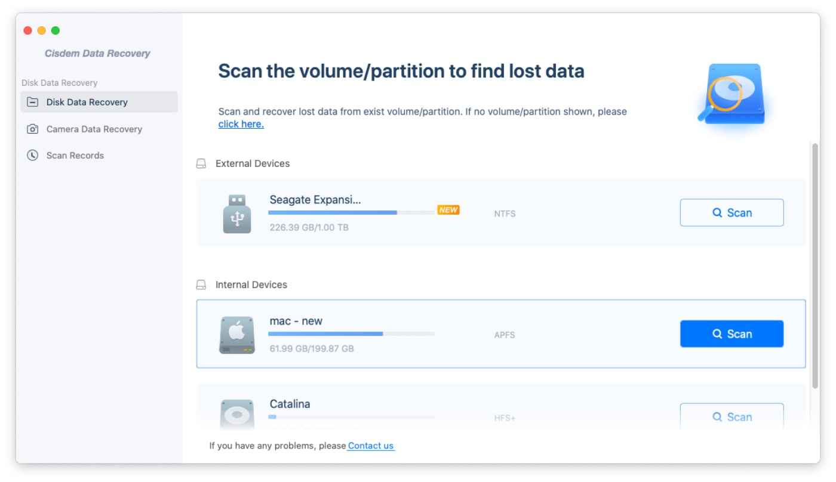The width and height of the screenshot is (836, 482).
Task: Click the External Devices section drive icon
Action: [x=201, y=163]
